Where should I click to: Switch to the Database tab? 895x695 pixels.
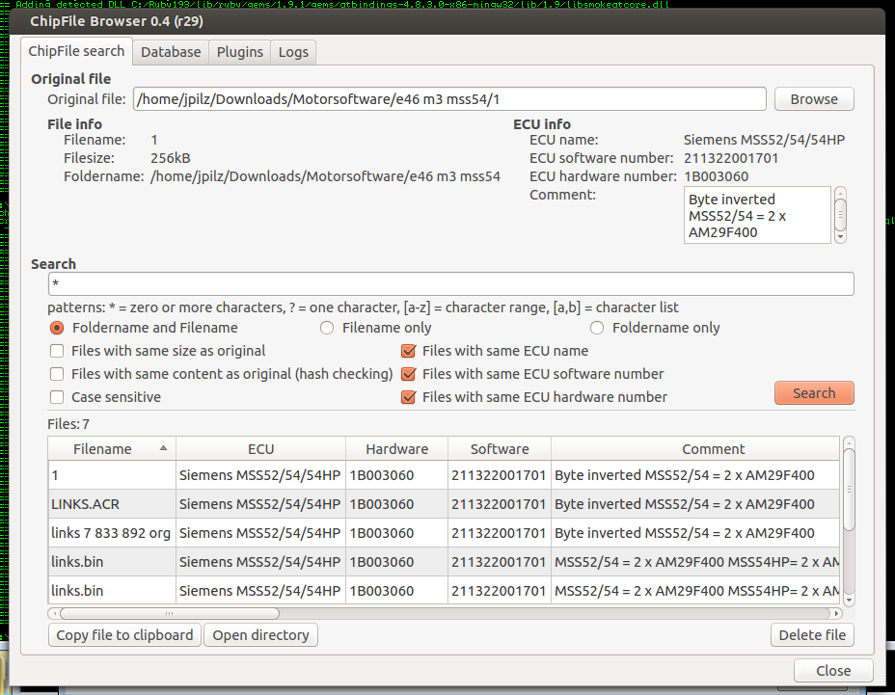tap(171, 52)
